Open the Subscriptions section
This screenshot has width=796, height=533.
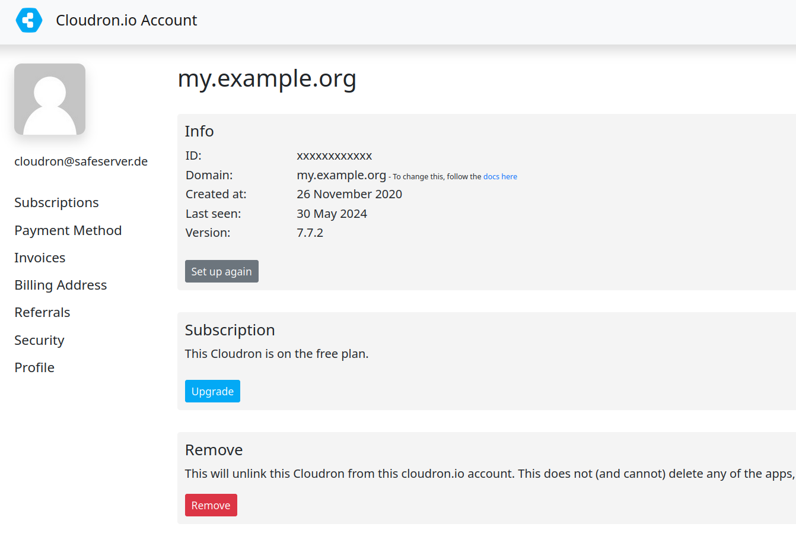56,202
